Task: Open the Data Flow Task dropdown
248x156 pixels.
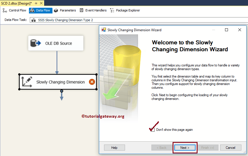Action: tap(139, 20)
